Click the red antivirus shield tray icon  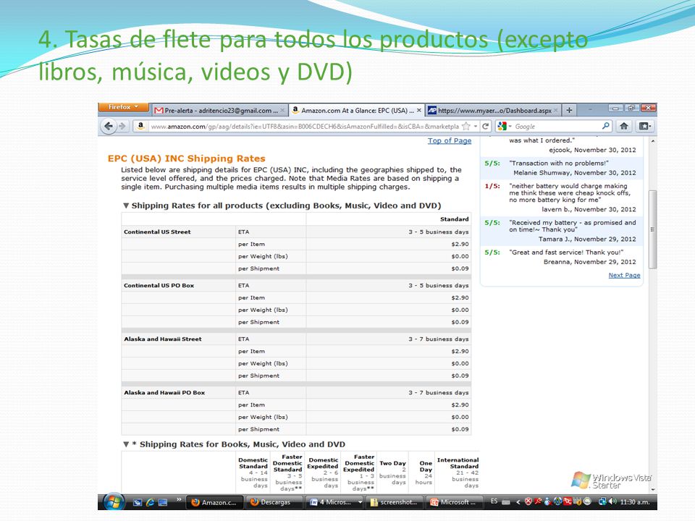(528, 501)
